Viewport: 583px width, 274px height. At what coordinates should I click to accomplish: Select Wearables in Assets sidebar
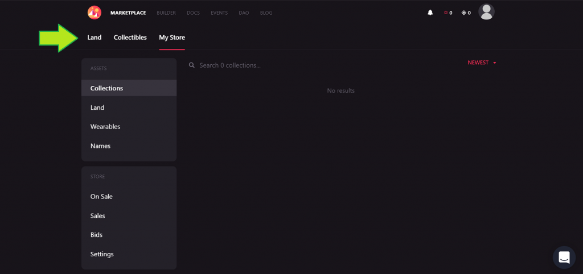(x=129, y=127)
